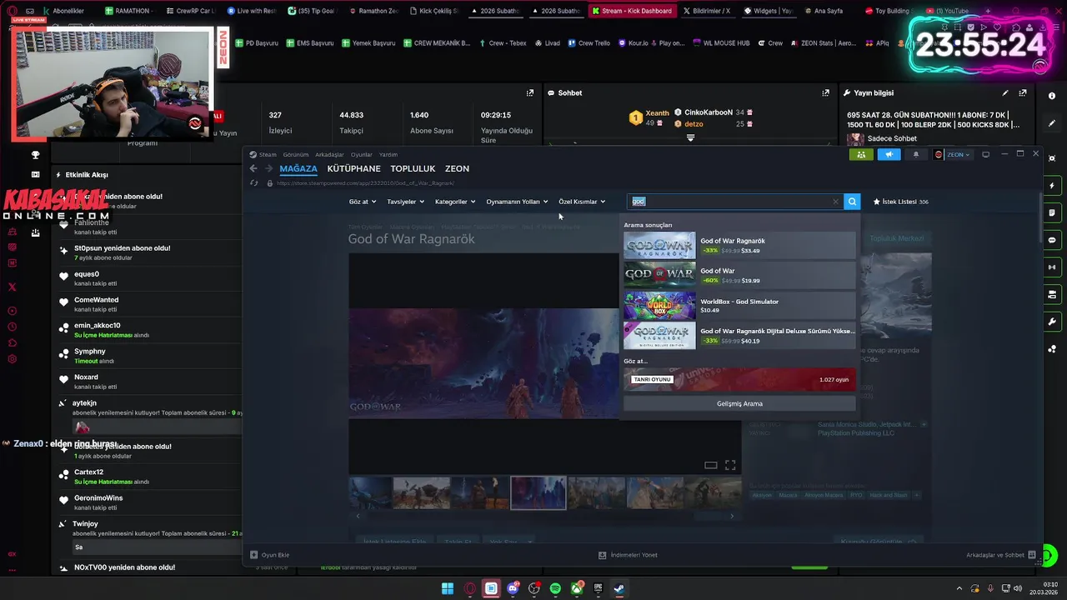
Task: Open Discord from the taskbar
Action: click(x=513, y=589)
